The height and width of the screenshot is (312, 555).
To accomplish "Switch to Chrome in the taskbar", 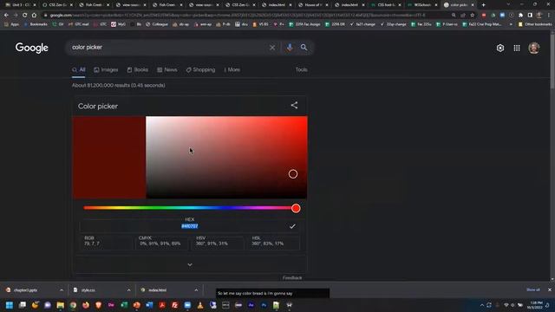I will tap(73, 305).
